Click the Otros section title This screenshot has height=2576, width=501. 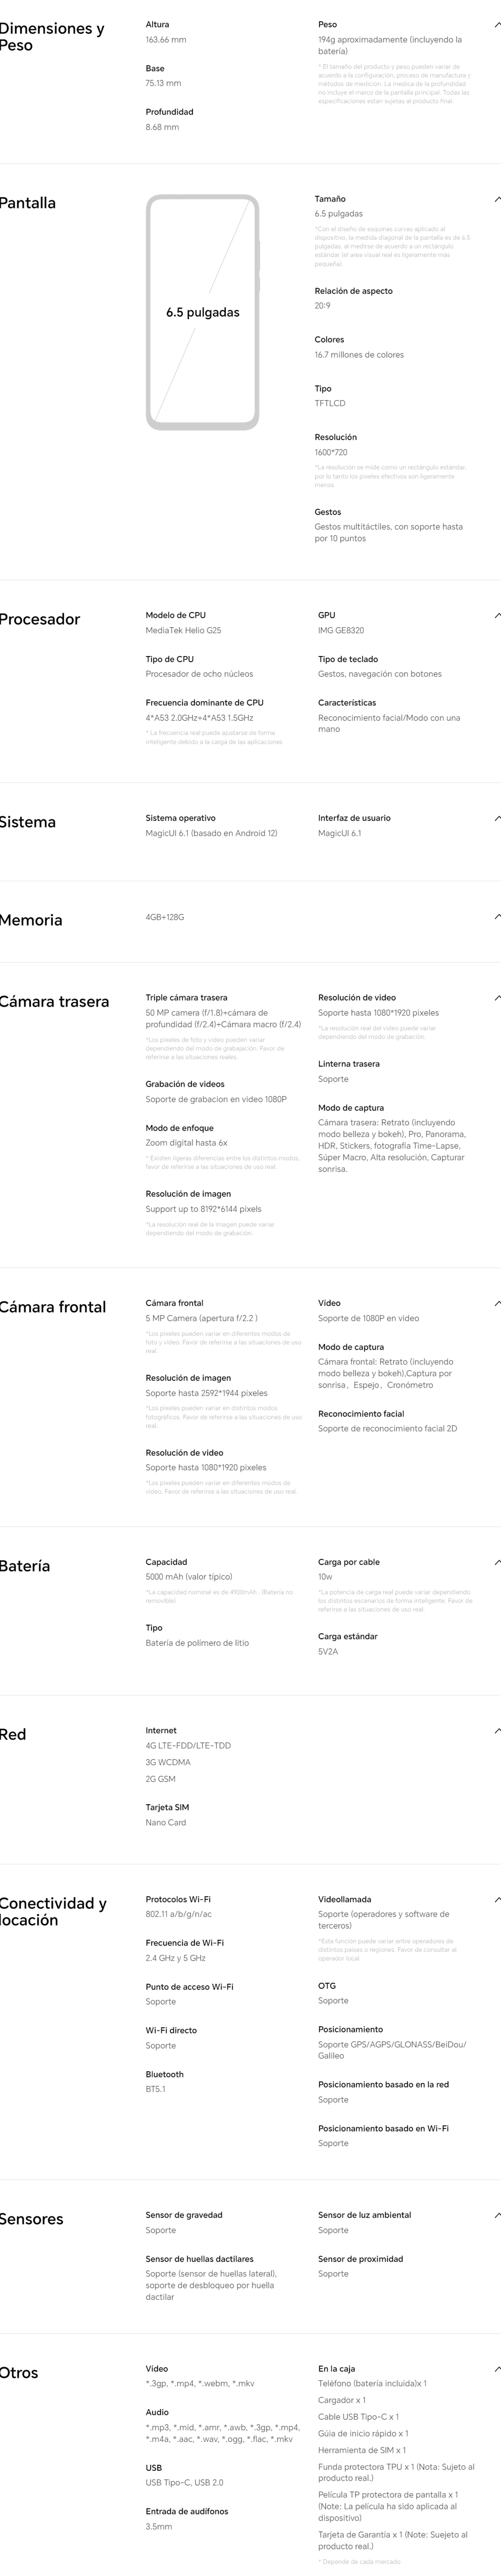click(x=20, y=2373)
